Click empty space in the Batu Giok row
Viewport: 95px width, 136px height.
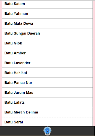pyautogui.click(x=57, y=43)
